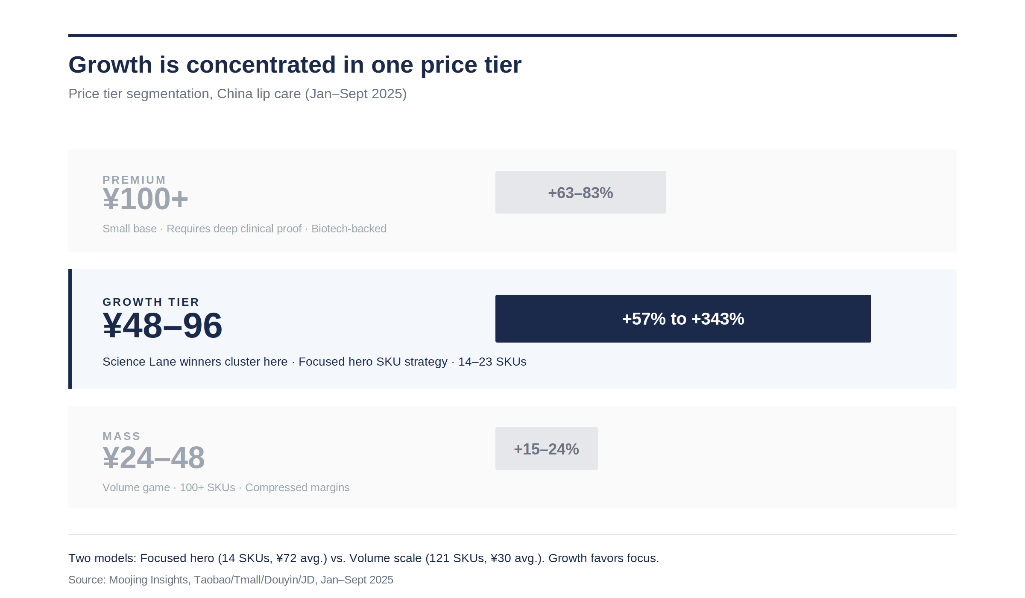Select the Moojing Insights source line
1025x598 pixels.
231,580
